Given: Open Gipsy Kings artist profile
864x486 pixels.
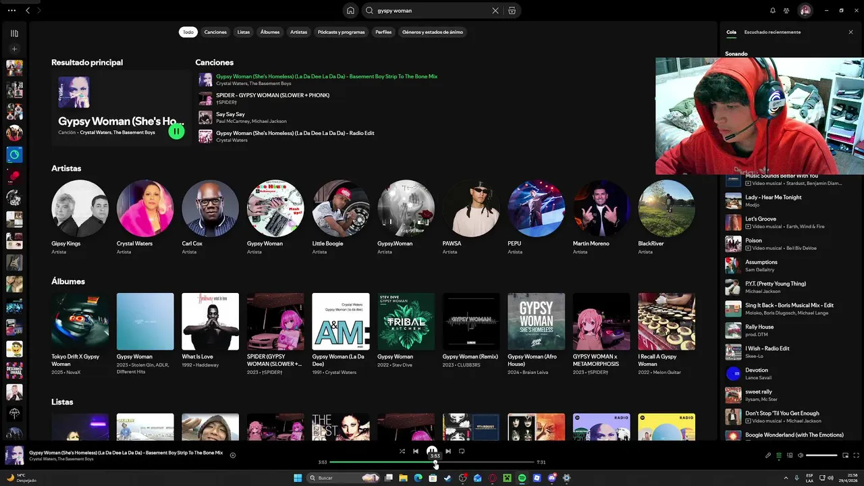Looking at the screenshot, I should pos(80,217).
